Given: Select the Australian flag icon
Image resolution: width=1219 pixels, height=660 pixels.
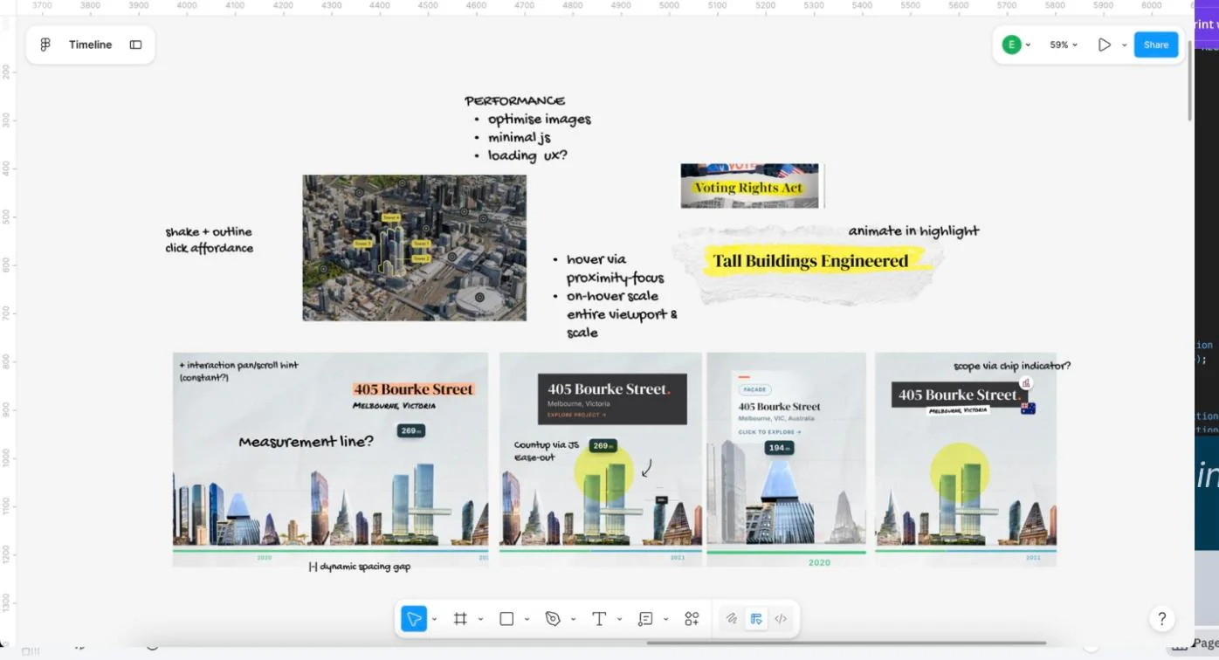Looking at the screenshot, I should [1028, 408].
